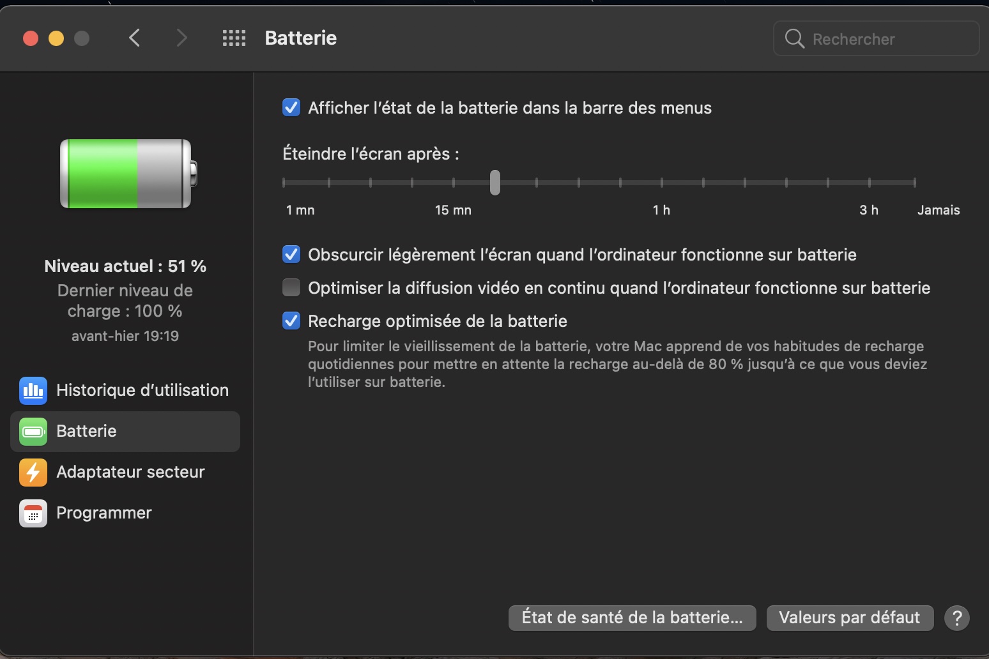Viewport: 989px width, 659px height.
Task: Go back with the left chevron arrow
Action: pos(134,38)
